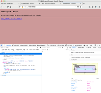Open the acme.com href link in markup
The image size is (101, 93).
(22, 70)
